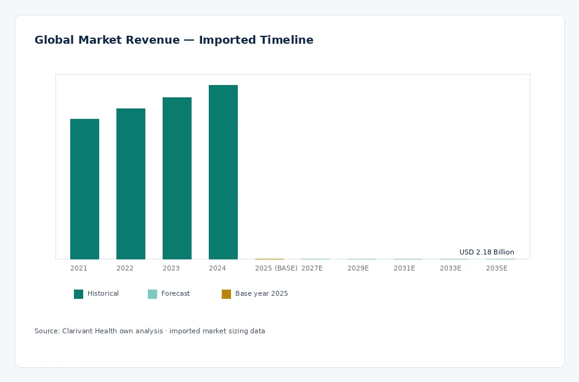Click the 2031E axis label
This screenshot has height=382, width=579.
point(404,268)
